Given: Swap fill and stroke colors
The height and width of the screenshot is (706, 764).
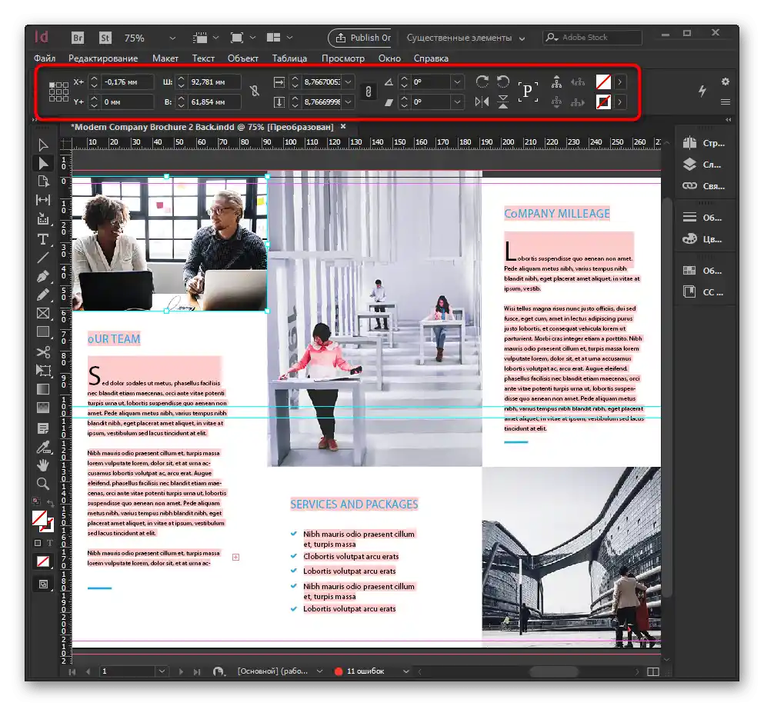Looking at the screenshot, I should click(50, 503).
